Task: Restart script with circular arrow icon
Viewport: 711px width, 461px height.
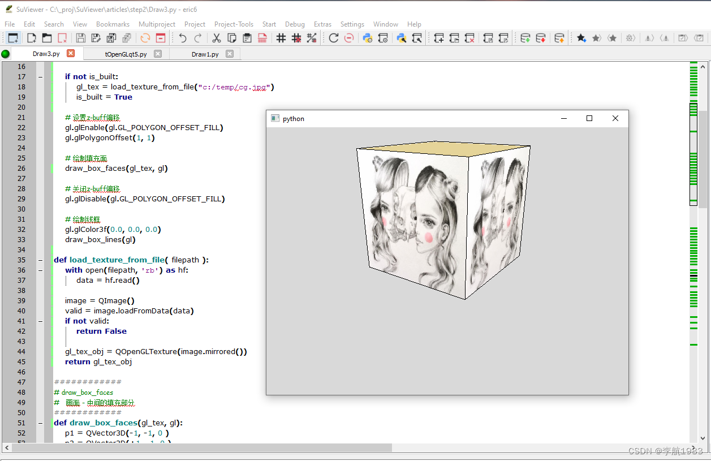Action: (334, 38)
